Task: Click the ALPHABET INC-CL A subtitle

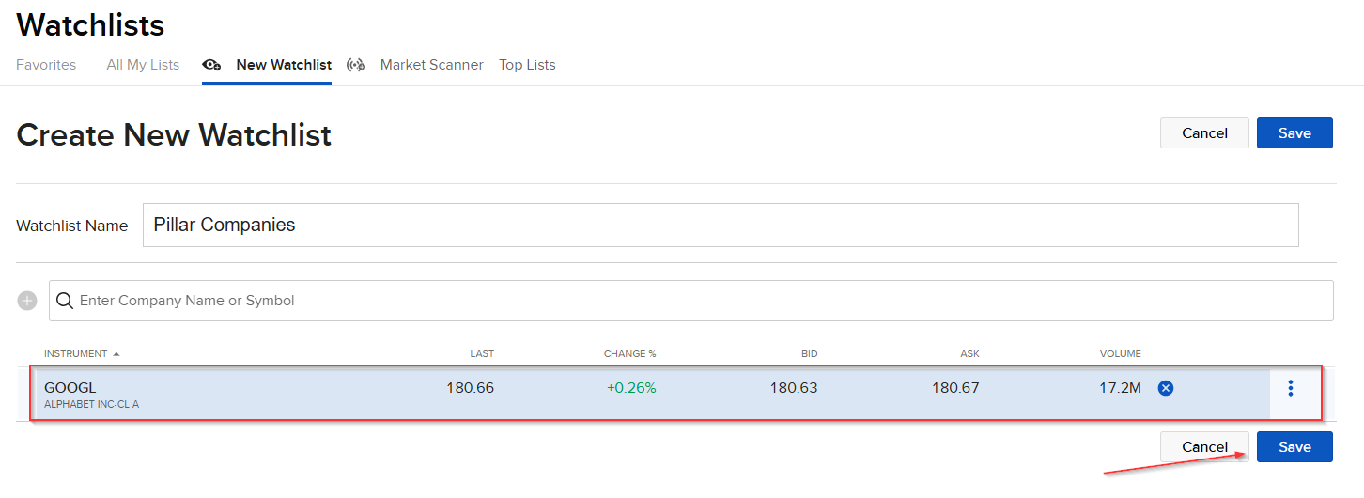Action: pyautogui.click(x=91, y=405)
